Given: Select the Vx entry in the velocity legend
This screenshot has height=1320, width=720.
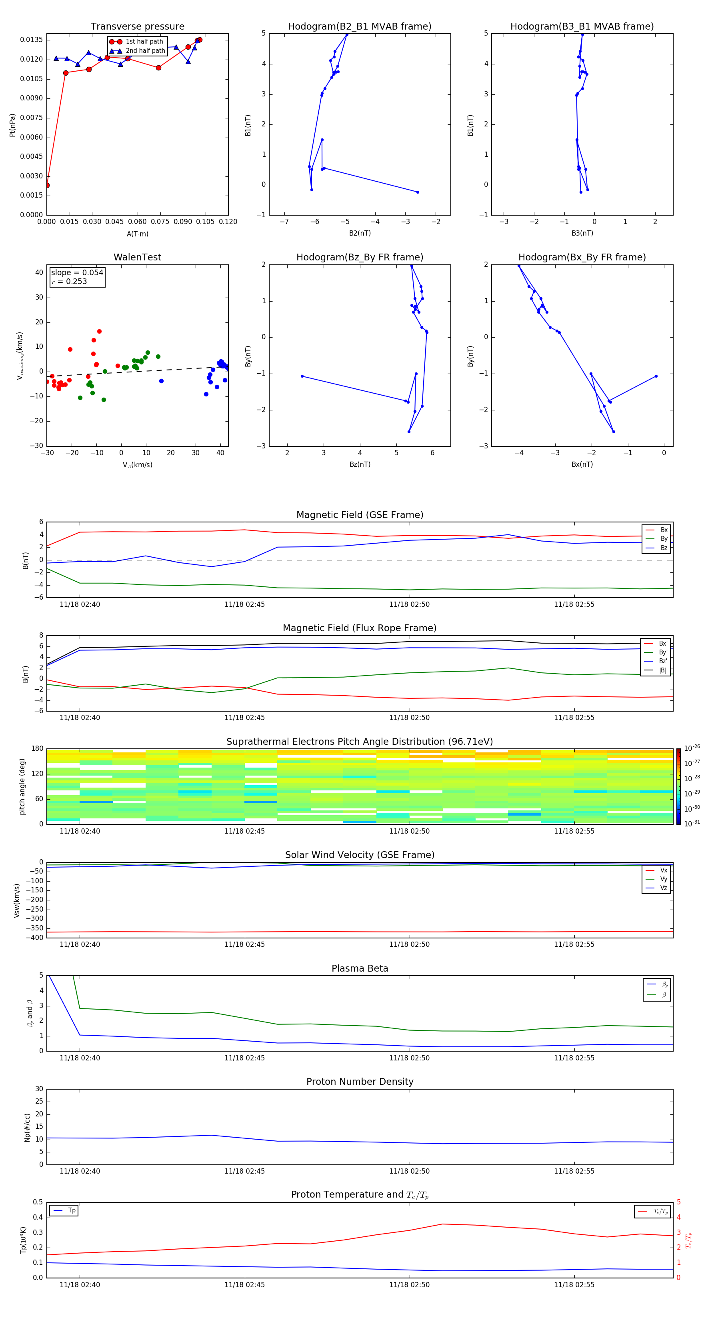Looking at the screenshot, I should (x=656, y=870).
